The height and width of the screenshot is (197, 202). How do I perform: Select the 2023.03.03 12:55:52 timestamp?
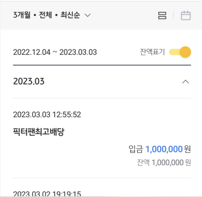tap(47, 115)
